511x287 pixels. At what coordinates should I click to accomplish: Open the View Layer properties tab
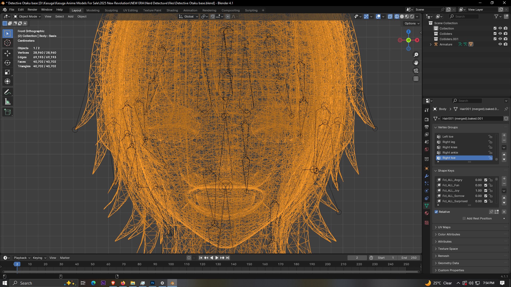tap(427, 134)
